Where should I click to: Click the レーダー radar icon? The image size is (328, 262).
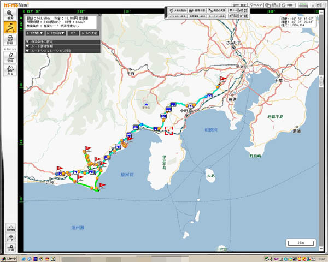pyautogui.click(x=10, y=238)
